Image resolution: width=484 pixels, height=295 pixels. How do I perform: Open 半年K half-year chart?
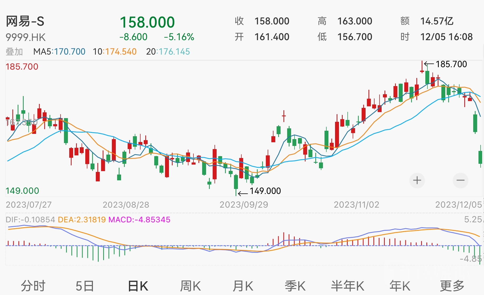coord(347,286)
